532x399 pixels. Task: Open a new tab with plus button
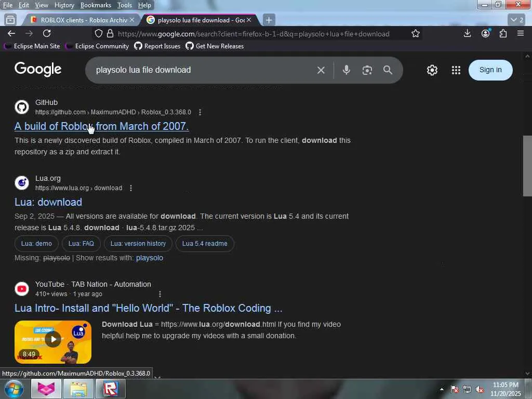(x=269, y=20)
